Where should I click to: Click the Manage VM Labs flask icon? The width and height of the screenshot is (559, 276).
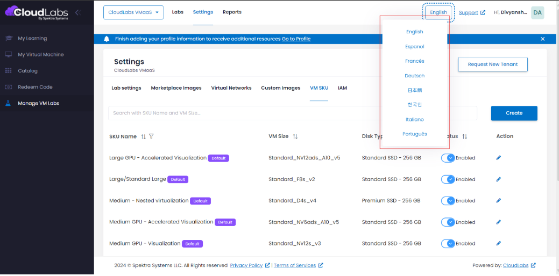(8, 103)
